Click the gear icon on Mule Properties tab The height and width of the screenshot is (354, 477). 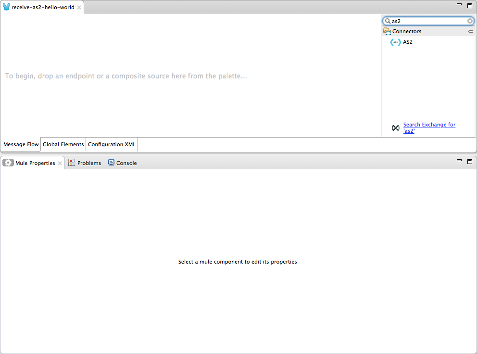point(8,163)
